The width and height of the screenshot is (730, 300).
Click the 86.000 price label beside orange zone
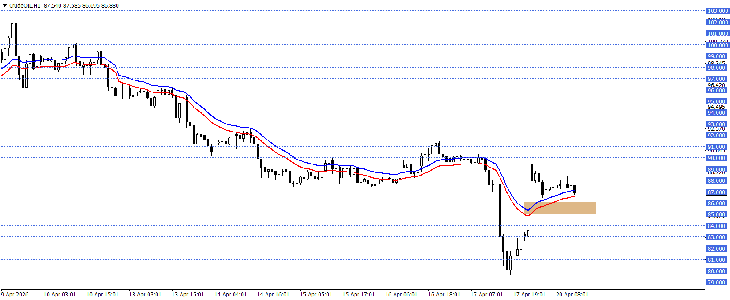716,203
